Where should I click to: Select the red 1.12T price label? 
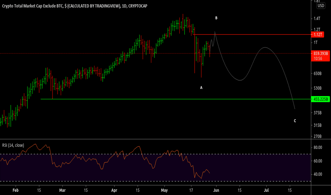pos(318,35)
